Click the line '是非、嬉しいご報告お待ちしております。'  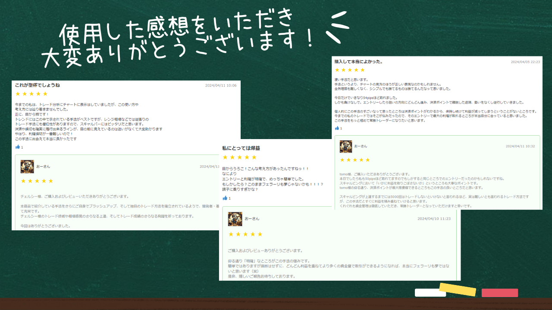coord(261,276)
